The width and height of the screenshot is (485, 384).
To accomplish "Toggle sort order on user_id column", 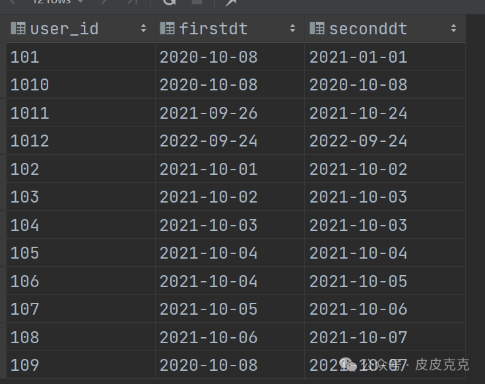I will (143, 28).
